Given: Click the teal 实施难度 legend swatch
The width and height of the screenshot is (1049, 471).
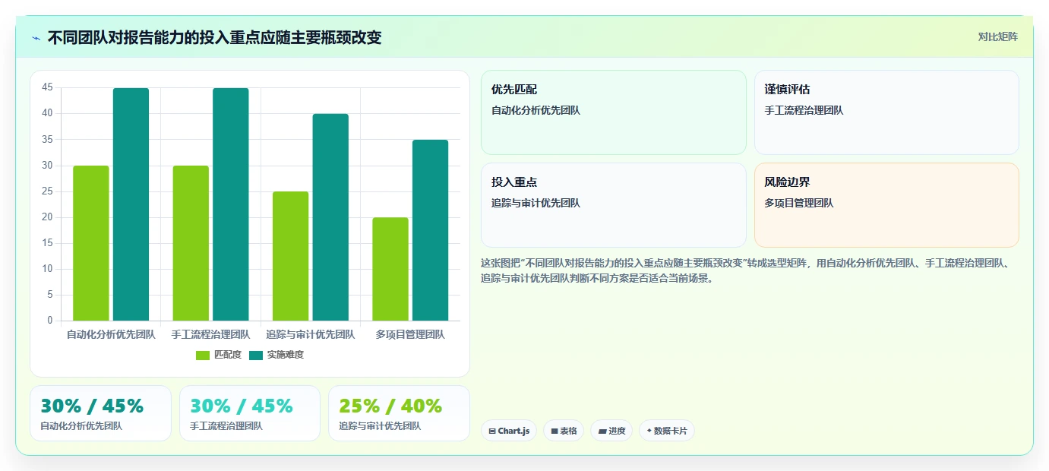Looking at the screenshot, I should tap(256, 355).
